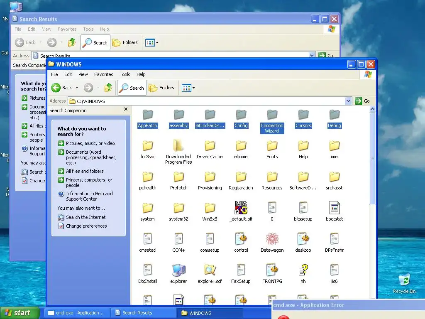Click the Up folder icon in WINDOWS toolbar
The width and height of the screenshot is (425, 319).
[108, 88]
